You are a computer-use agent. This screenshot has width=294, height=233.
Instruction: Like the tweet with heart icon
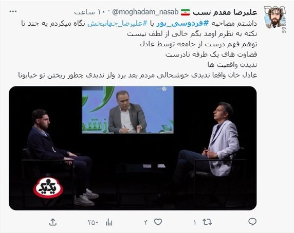[x=158, y=222]
